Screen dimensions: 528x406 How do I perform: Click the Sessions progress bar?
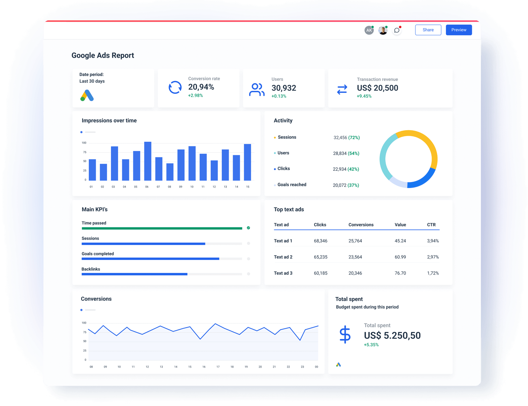(x=143, y=244)
